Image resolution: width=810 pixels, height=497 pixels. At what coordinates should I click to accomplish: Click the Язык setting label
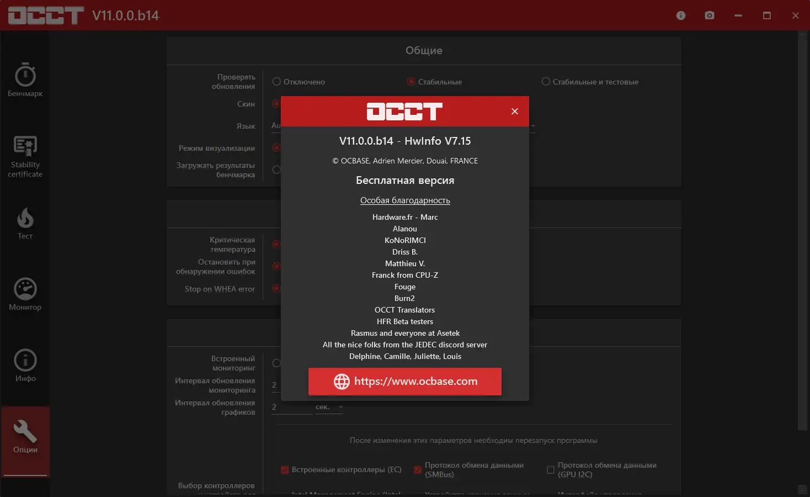[x=246, y=126]
